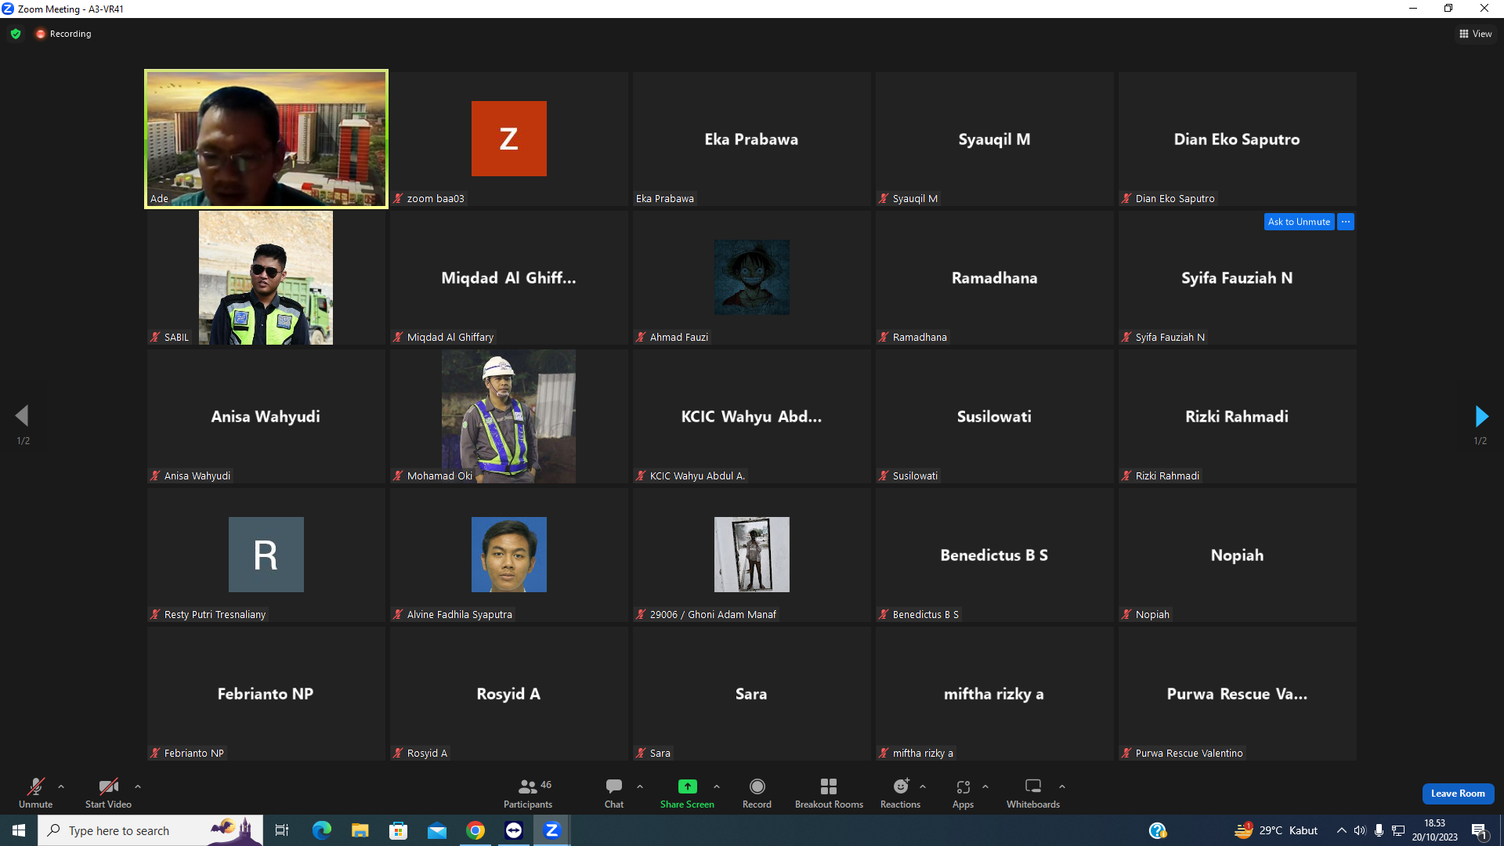
Task: Expand Share Screen options arrow
Action: (x=717, y=786)
